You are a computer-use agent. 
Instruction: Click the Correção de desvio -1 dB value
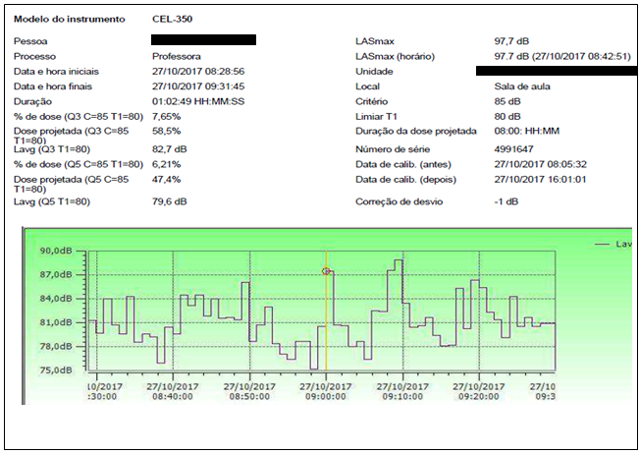click(x=507, y=201)
